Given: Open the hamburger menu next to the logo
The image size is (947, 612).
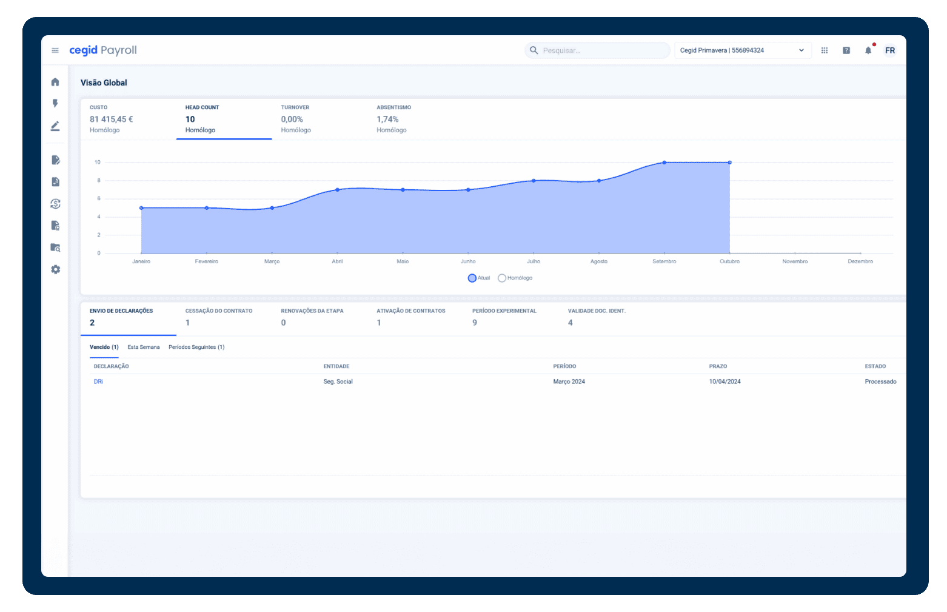Looking at the screenshot, I should [x=55, y=50].
